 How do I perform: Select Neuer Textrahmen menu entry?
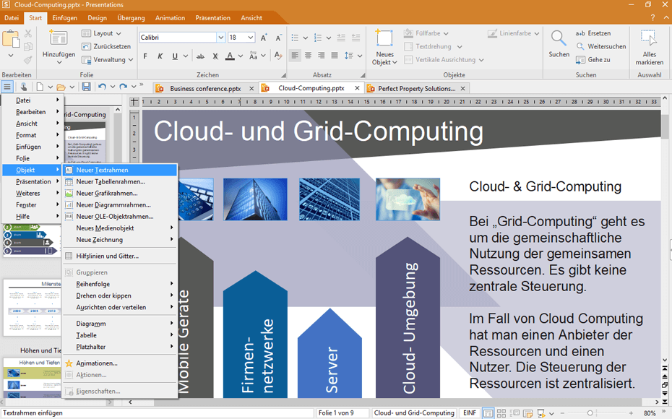pos(120,170)
